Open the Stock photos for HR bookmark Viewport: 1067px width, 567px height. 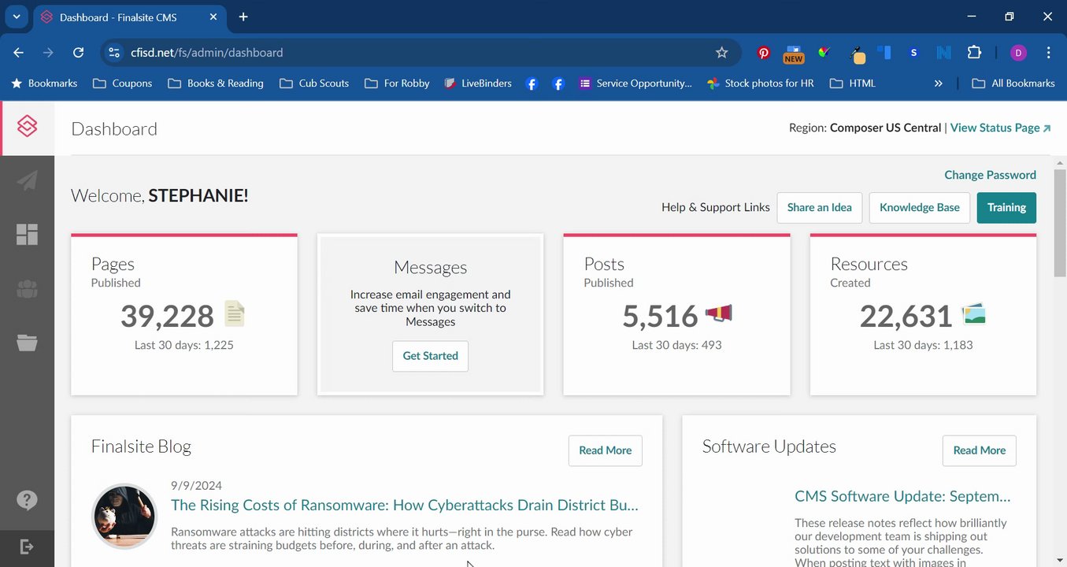[760, 83]
